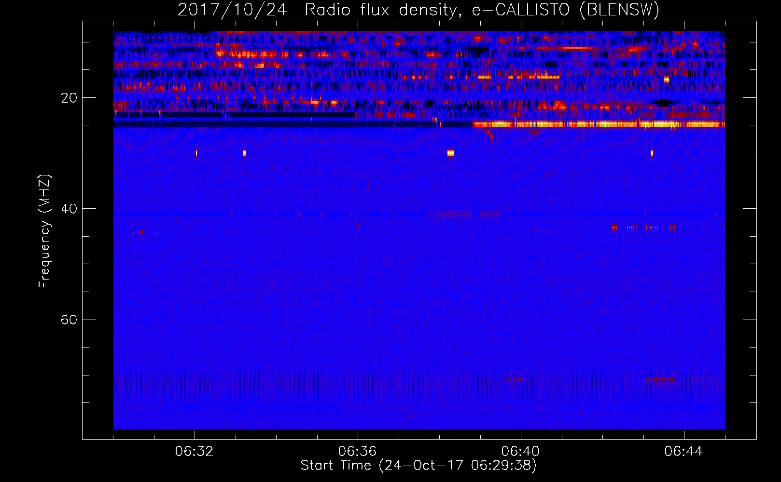This screenshot has width=781, height=482.
Task: Click the 06:40 time tick label
Action: (520, 452)
